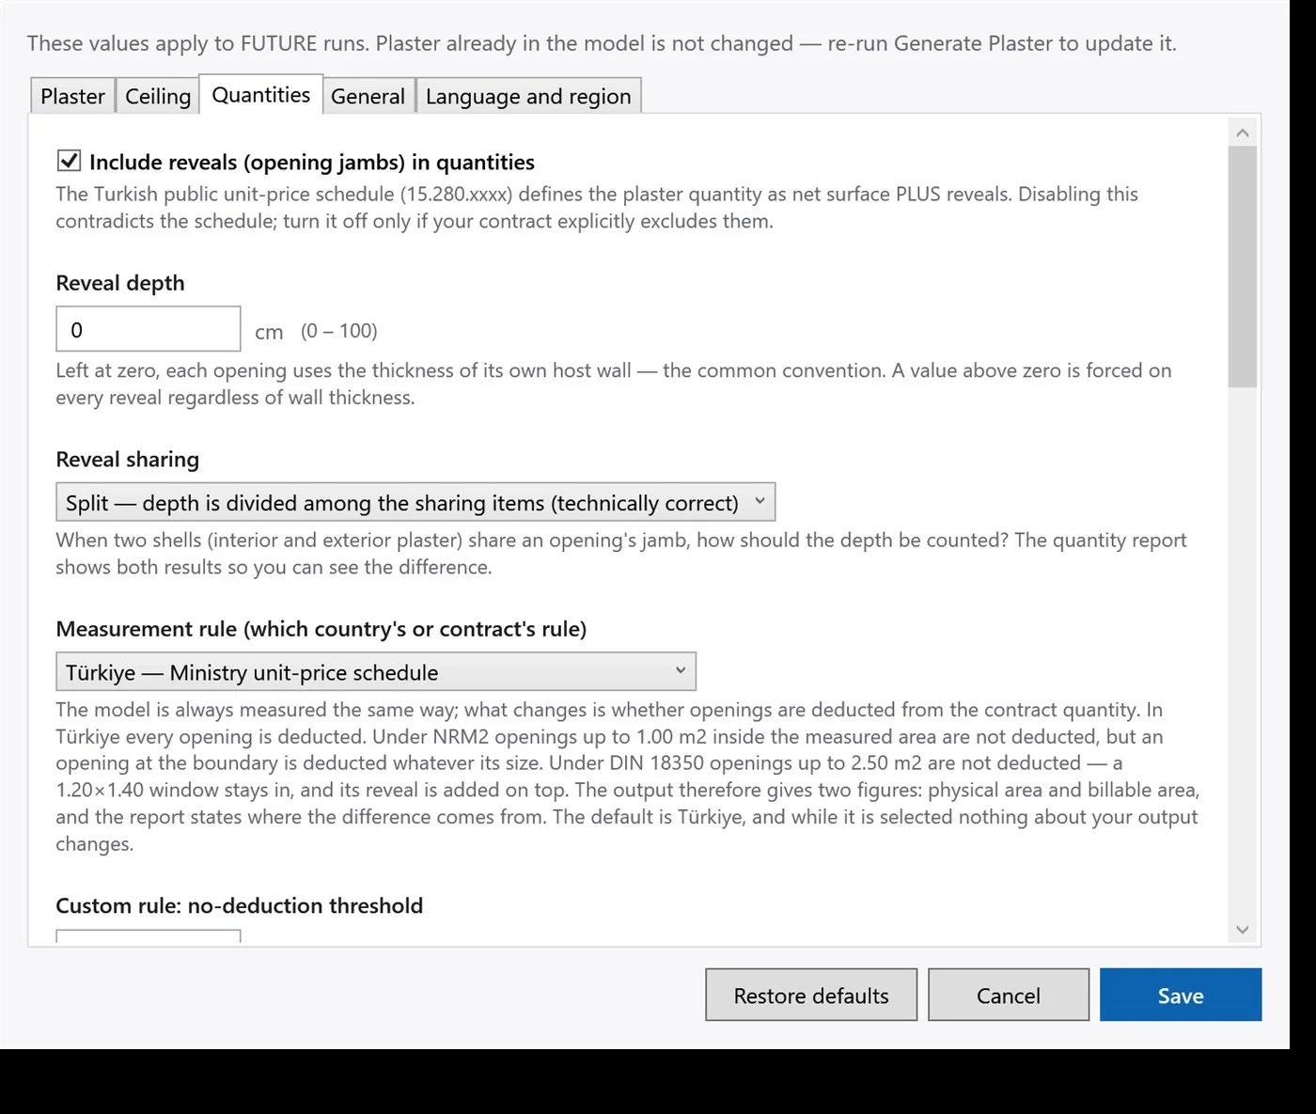
Task: Click the Reveal sharing dropdown chevron
Action: (760, 501)
